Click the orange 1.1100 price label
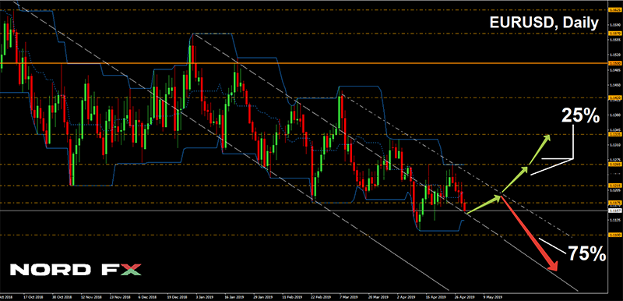Viewport: 623px width, 301px height. 615,235
